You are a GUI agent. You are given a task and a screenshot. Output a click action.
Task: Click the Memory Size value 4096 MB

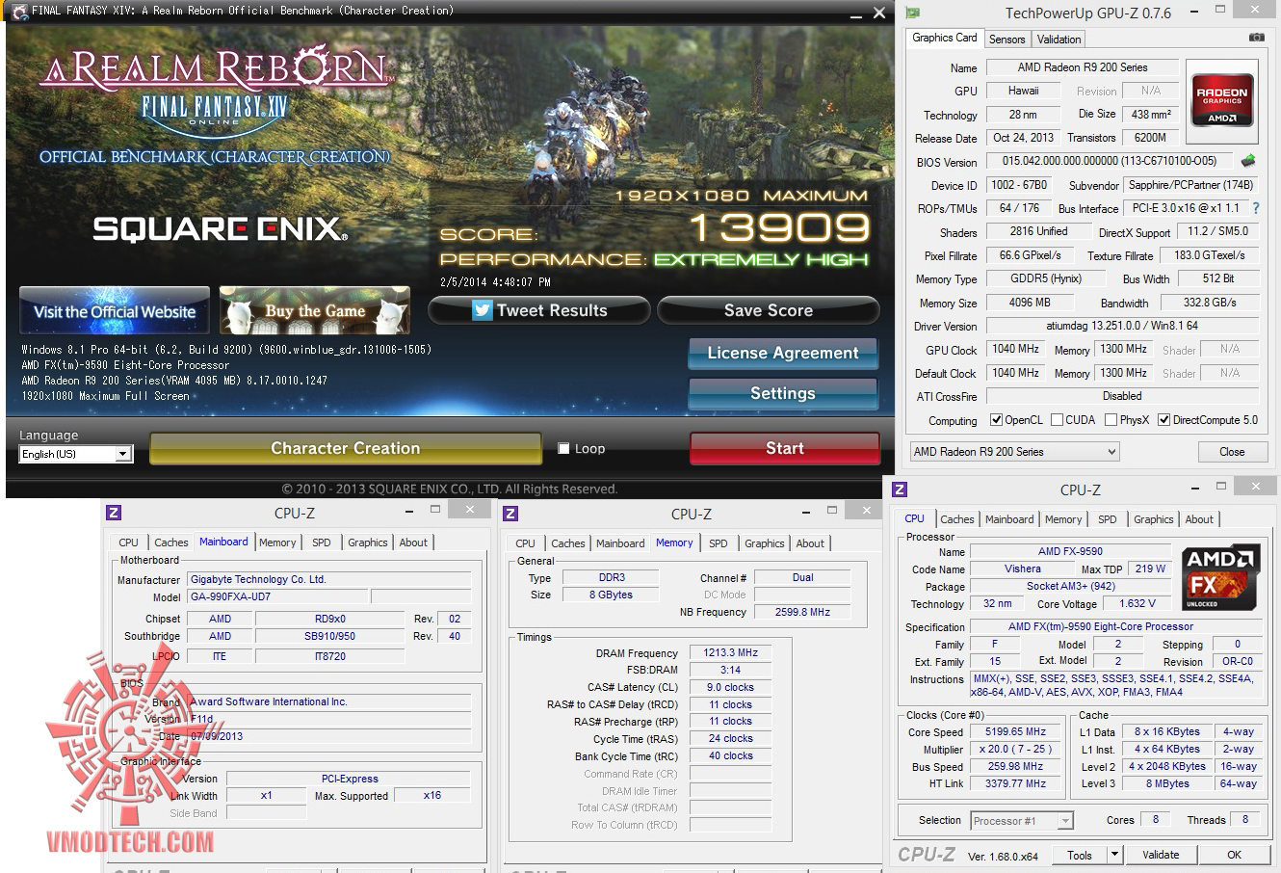[x=1030, y=303]
